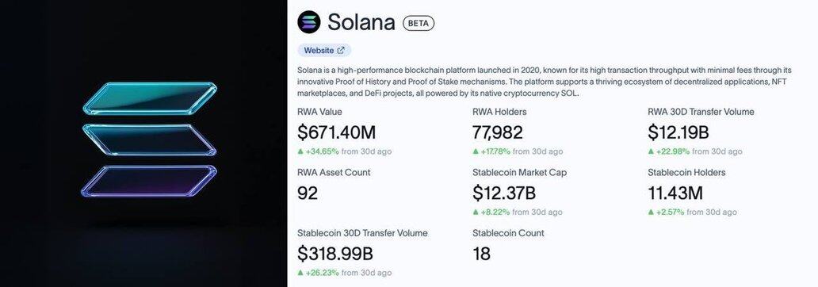Click the green arrow under RWA 30D Transfer Volume
Viewport: 818px width, 287px height.
coord(651,152)
